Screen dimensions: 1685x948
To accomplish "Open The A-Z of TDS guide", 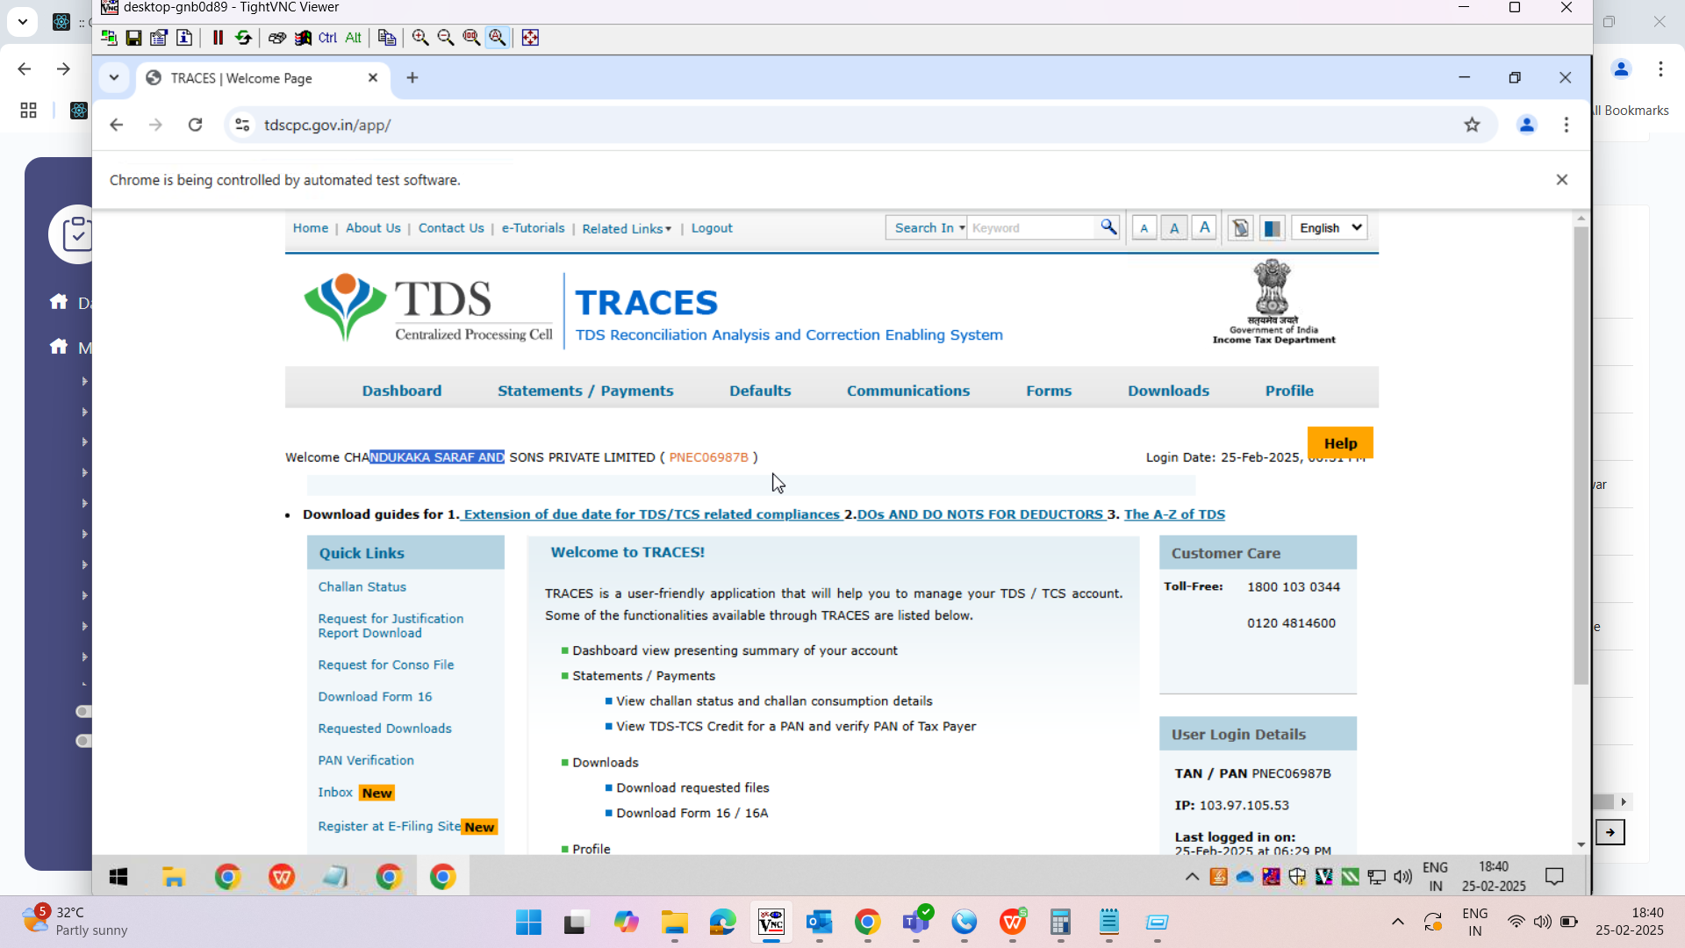I will pyautogui.click(x=1174, y=515).
